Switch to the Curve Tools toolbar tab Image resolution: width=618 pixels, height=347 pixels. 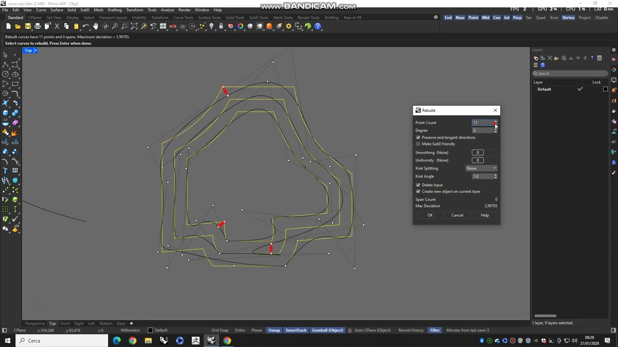[x=183, y=18]
